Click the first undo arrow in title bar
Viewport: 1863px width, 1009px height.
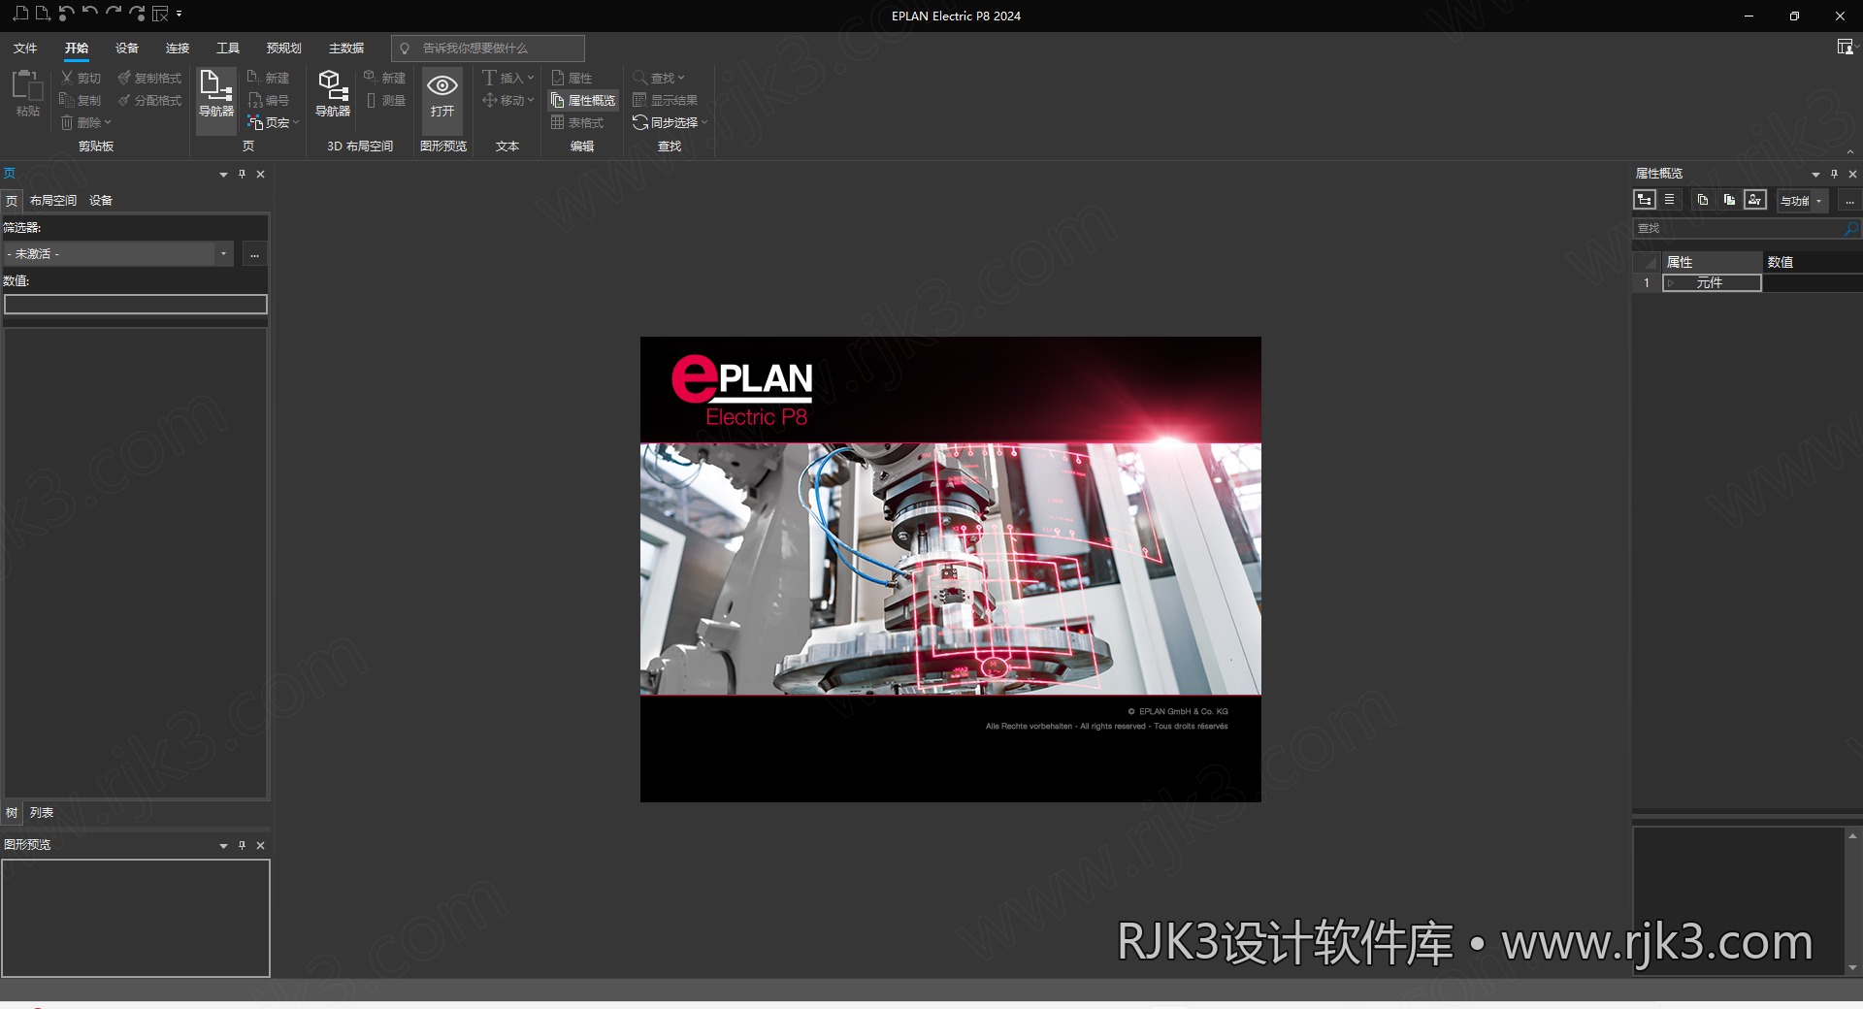pyautogui.click(x=66, y=14)
